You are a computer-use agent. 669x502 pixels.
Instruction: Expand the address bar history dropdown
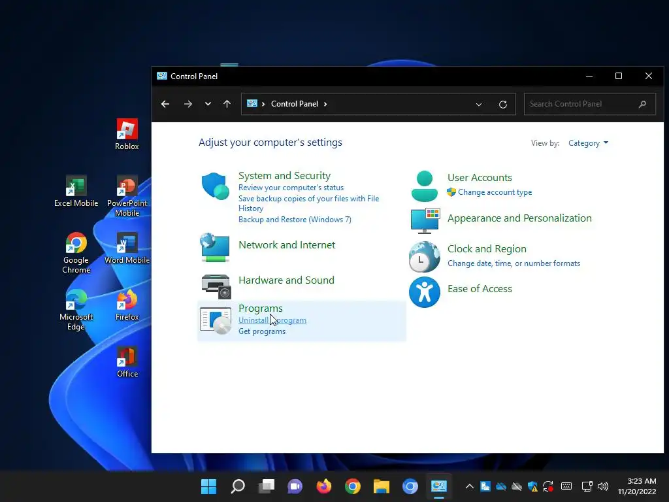tap(479, 104)
